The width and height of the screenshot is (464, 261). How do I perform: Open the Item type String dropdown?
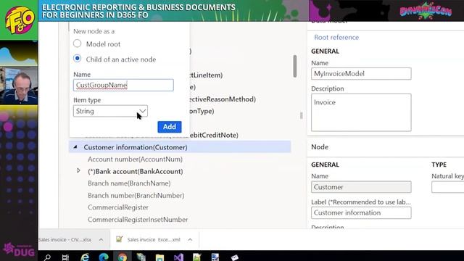110,111
